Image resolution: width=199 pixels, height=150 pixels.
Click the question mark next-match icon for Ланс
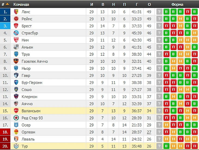tap(159, 12)
